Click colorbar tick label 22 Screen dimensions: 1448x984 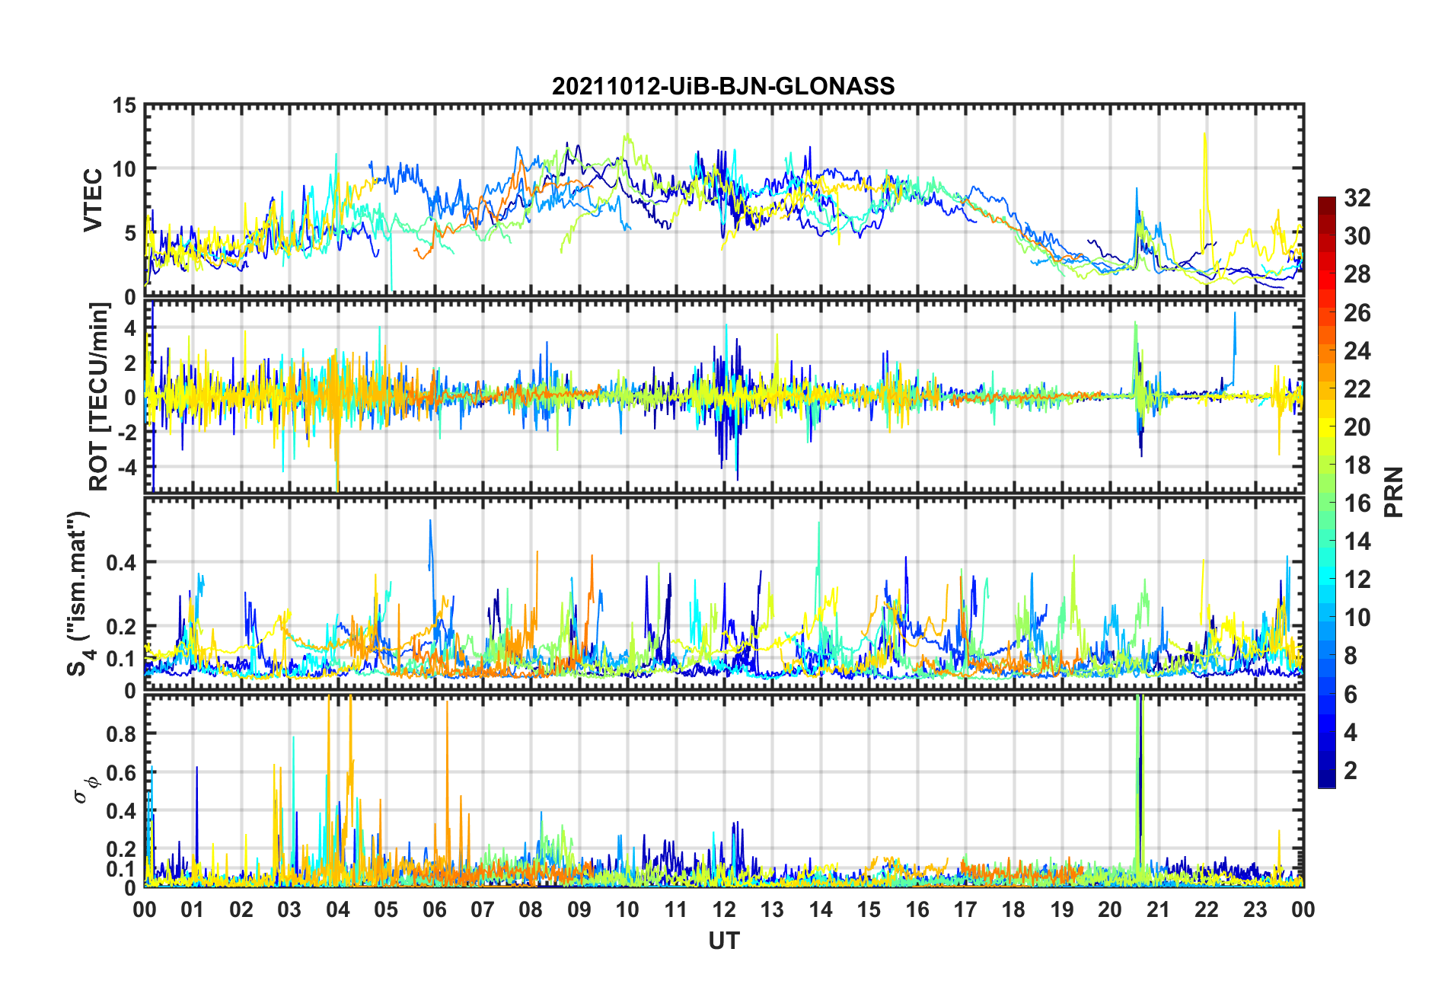(x=1357, y=388)
